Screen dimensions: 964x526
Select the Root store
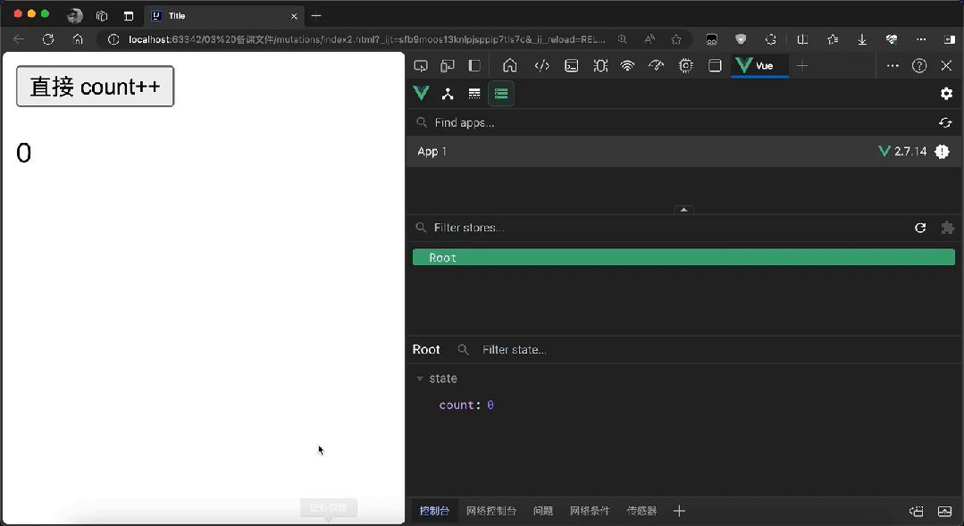tap(683, 257)
